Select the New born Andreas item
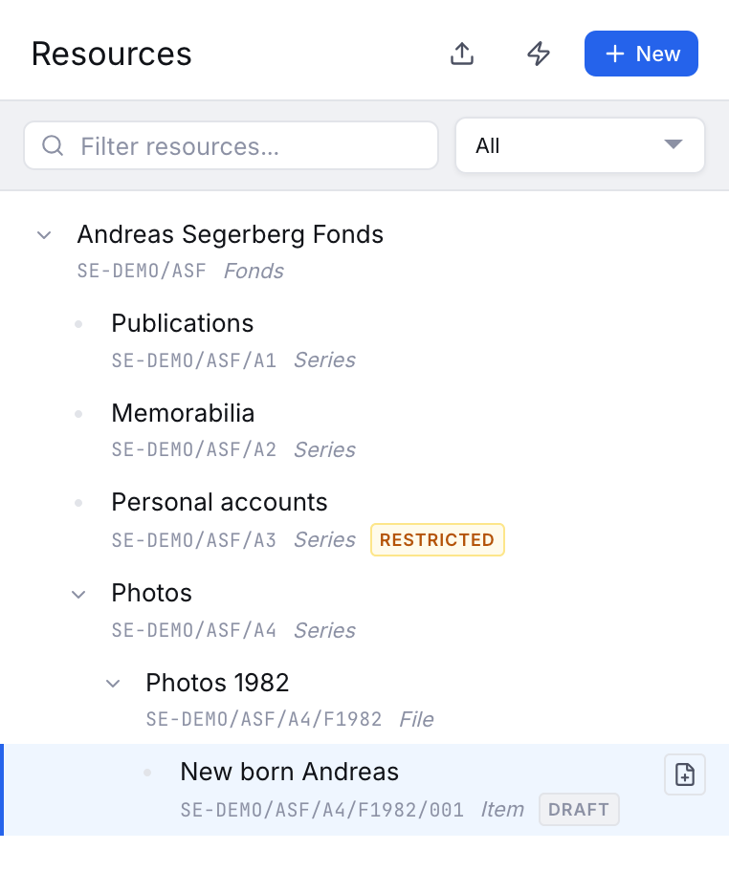 pos(364,789)
